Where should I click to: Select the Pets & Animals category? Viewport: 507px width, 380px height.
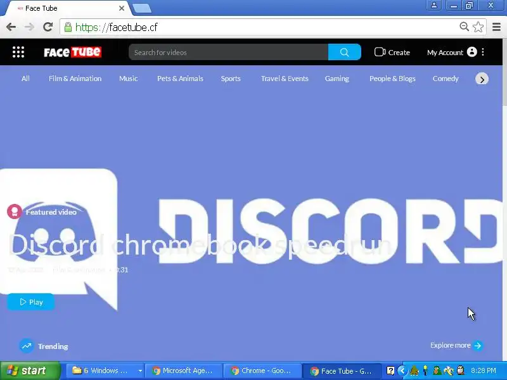point(180,79)
